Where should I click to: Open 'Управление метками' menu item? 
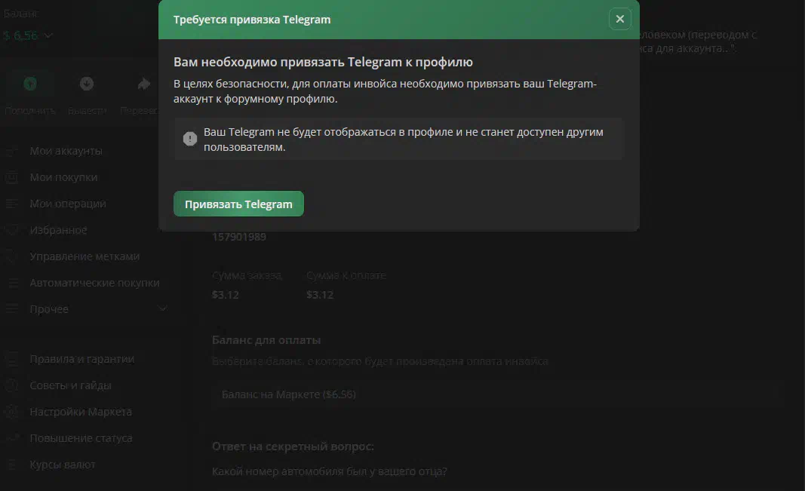(84, 256)
